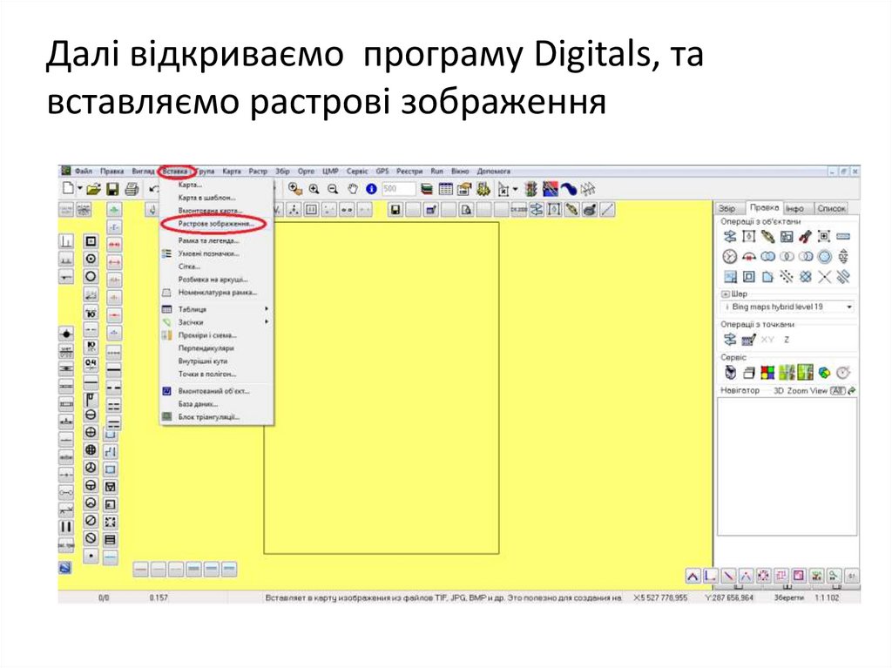Click the empty Навігатор preview area
Screen dimensions: 892x668
pyautogui.click(x=787, y=467)
